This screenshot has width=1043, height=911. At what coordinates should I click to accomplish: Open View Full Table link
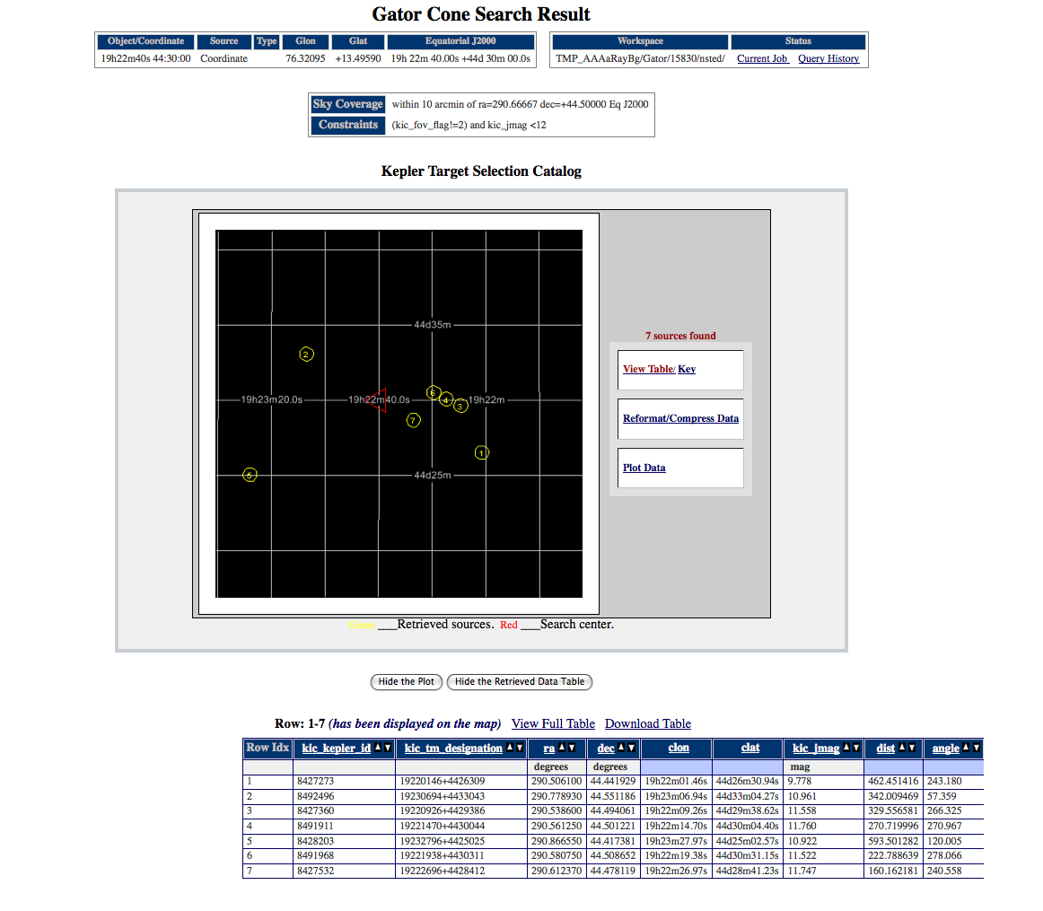click(554, 723)
